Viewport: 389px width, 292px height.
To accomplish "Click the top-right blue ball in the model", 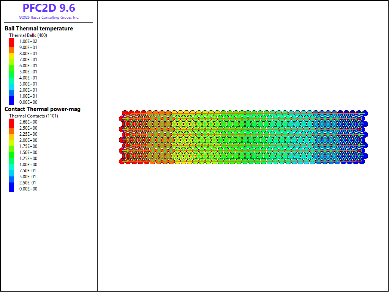I will pyautogui.click(x=365, y=113).
